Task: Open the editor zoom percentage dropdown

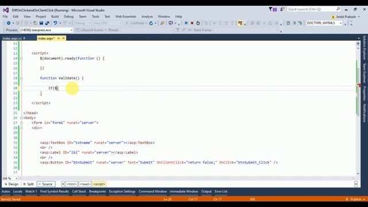Action: point(16,179)
